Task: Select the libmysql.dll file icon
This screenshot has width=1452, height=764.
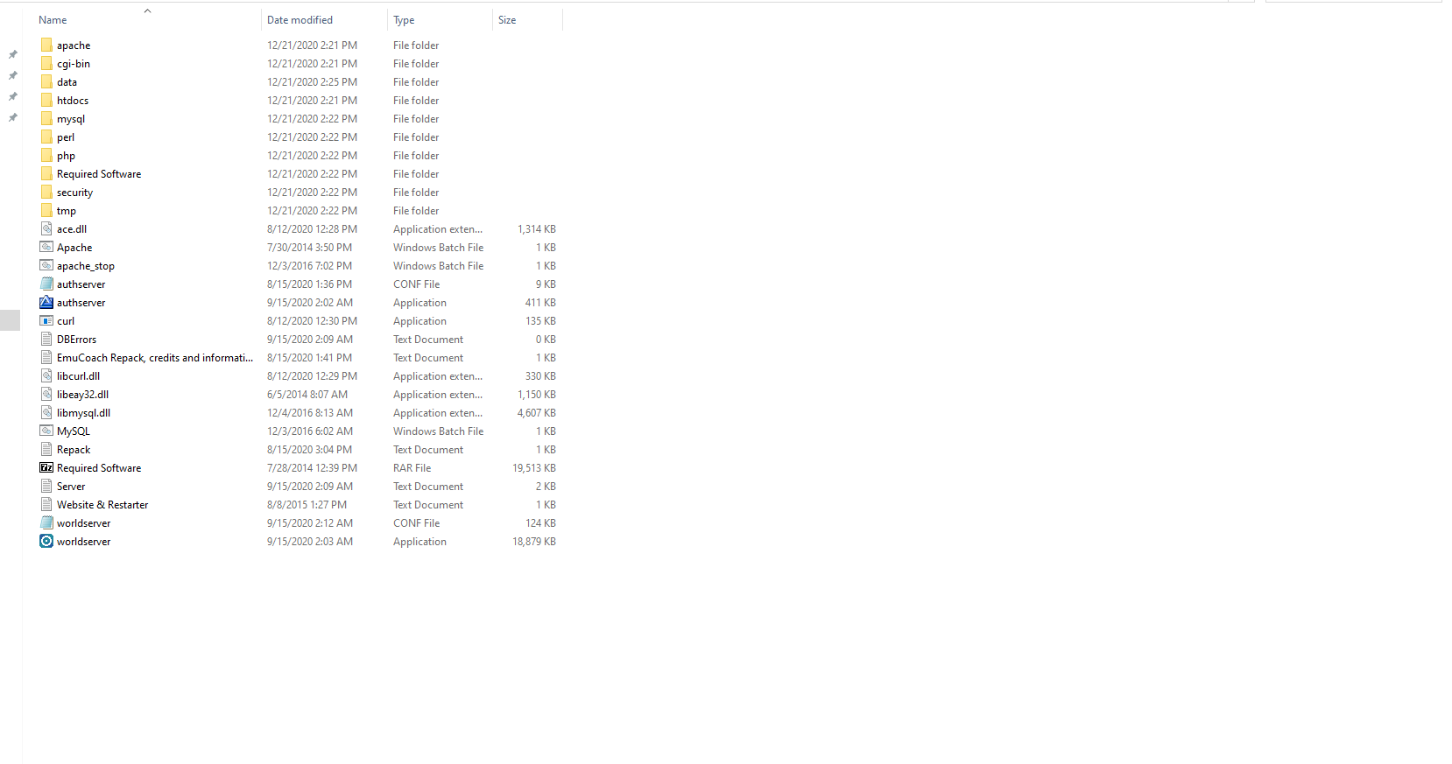Action: [46, 412]
